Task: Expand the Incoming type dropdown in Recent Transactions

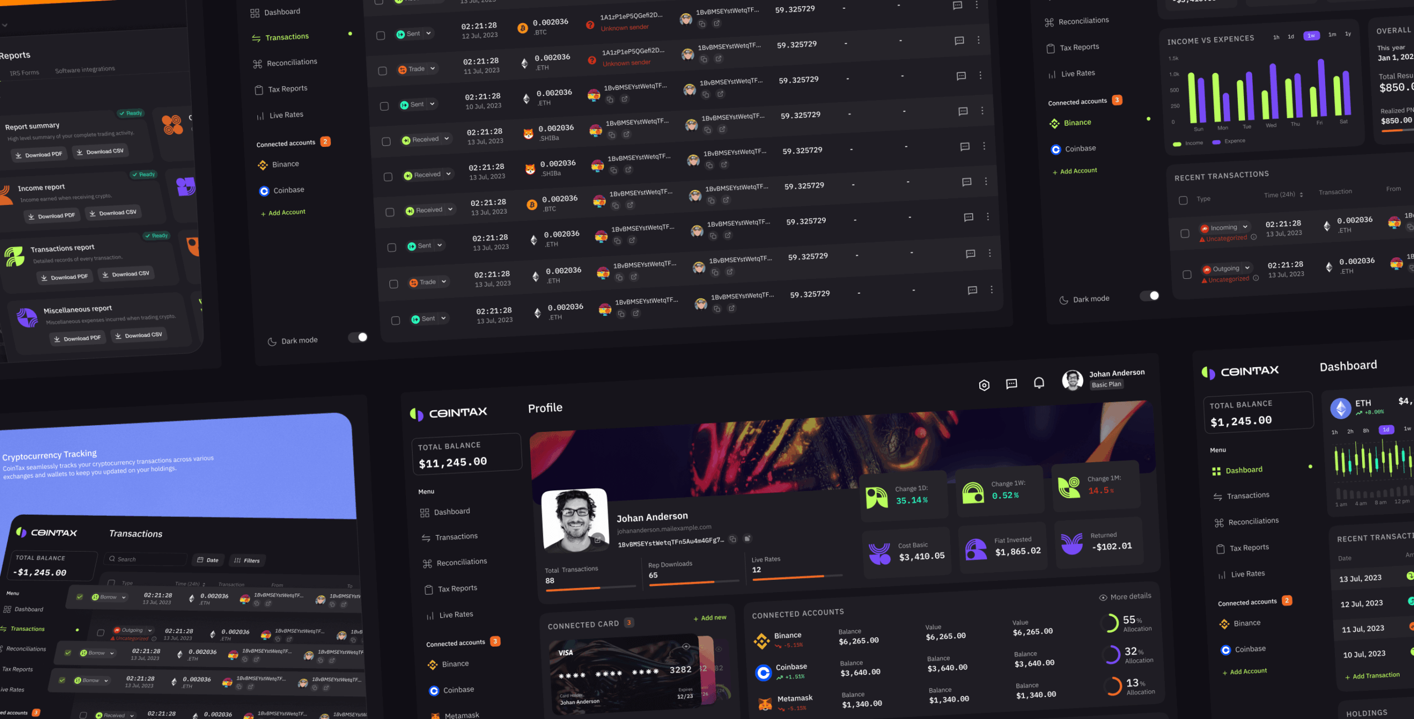Action: [1245, 227]
